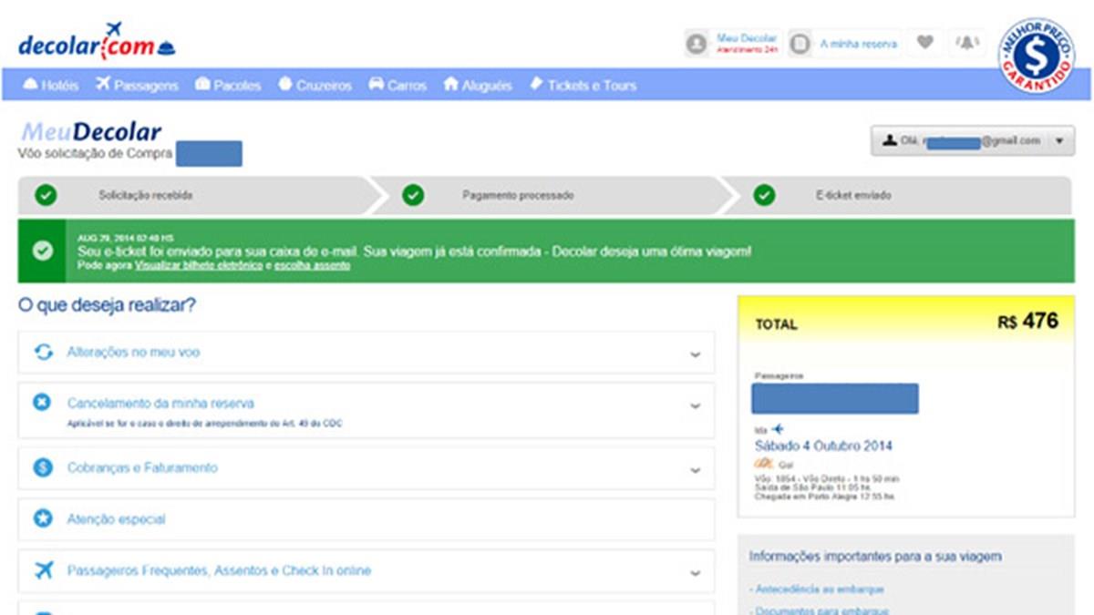This screenshot has width=1094, height=615.
Task: Click the decolar.com logo
Action: click(x=96, y=41)
